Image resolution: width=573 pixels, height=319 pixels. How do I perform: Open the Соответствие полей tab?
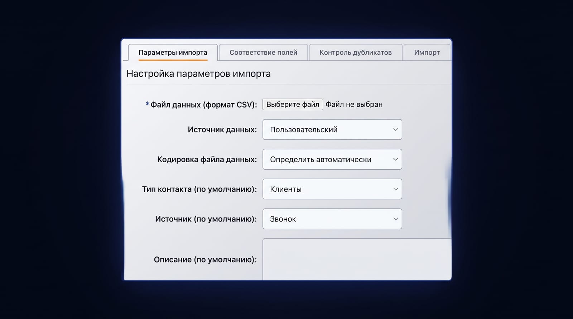(263, 53)
